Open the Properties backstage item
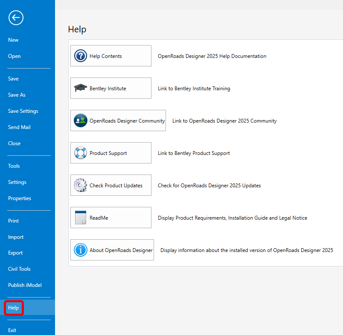Viewport: 343px width, 335px height. coord(20,198)
